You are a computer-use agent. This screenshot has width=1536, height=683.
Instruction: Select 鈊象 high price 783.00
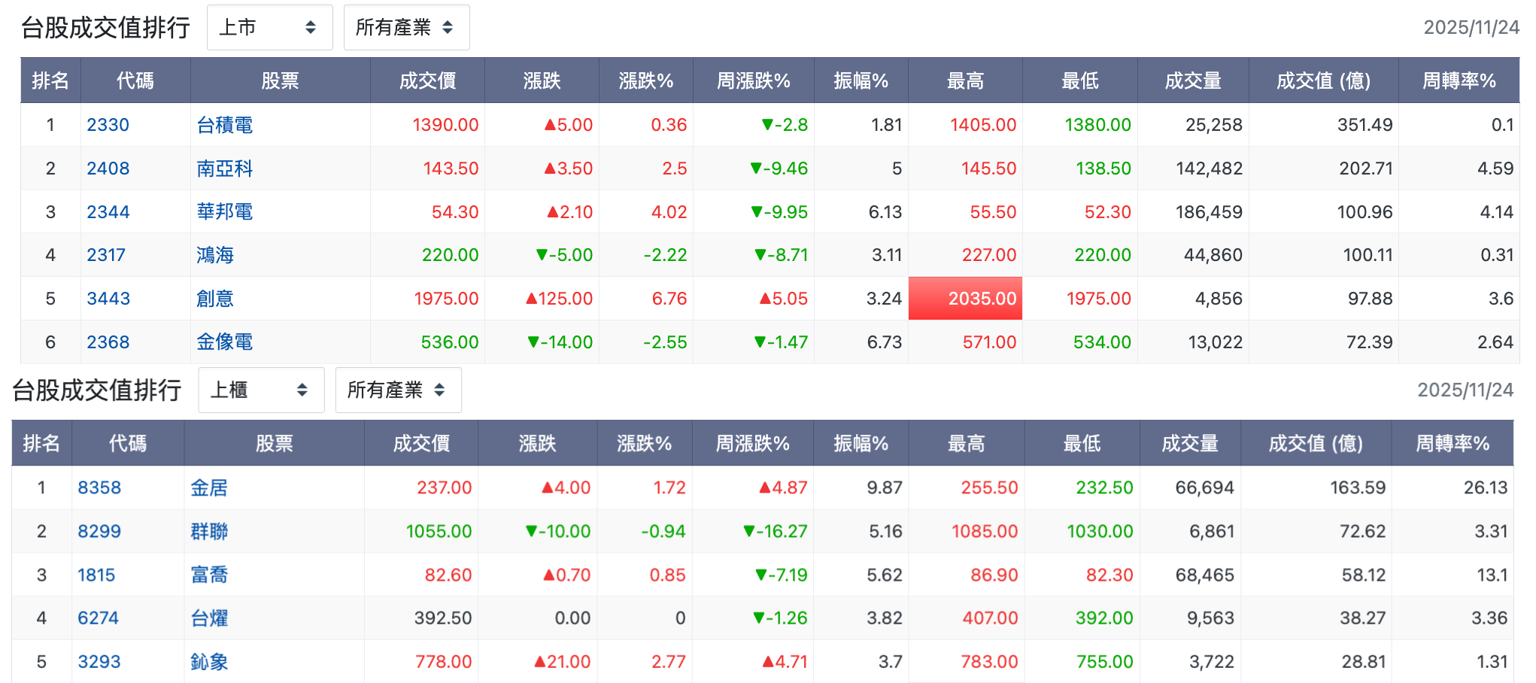989,662
